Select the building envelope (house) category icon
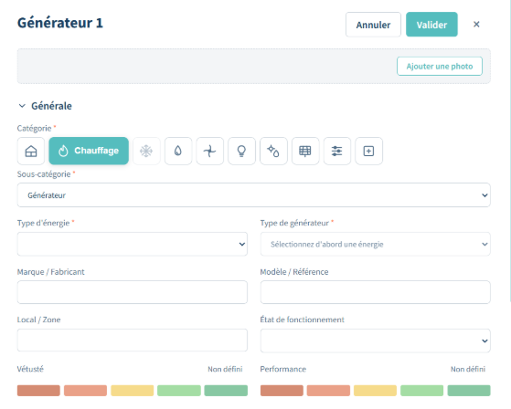Viewport: 511px width, 409px height. tap(31, 151)
